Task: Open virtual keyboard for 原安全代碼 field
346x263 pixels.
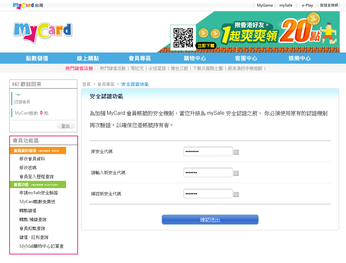Action: point(236,152)
